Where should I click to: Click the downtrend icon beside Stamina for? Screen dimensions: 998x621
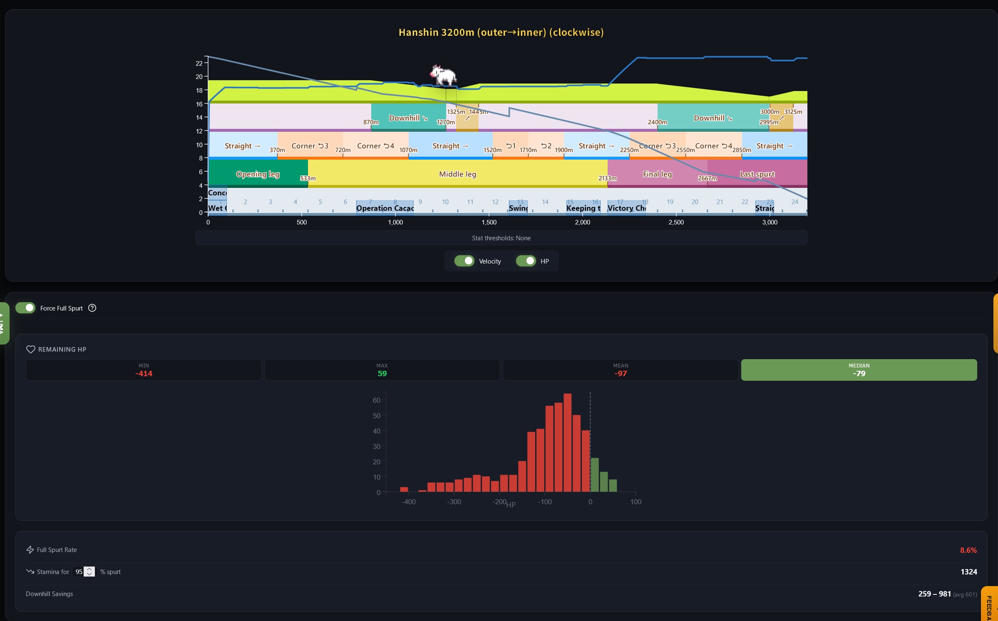pos(30,572)
